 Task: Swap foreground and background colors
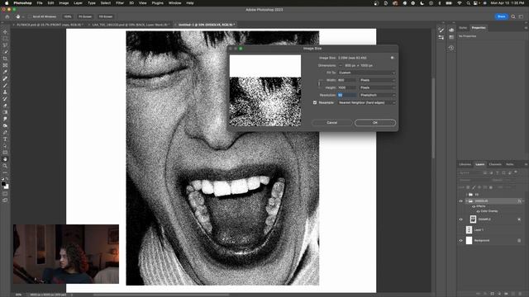tap(7, 179)
